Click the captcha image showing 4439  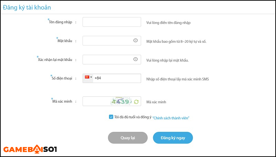point(121,102)
